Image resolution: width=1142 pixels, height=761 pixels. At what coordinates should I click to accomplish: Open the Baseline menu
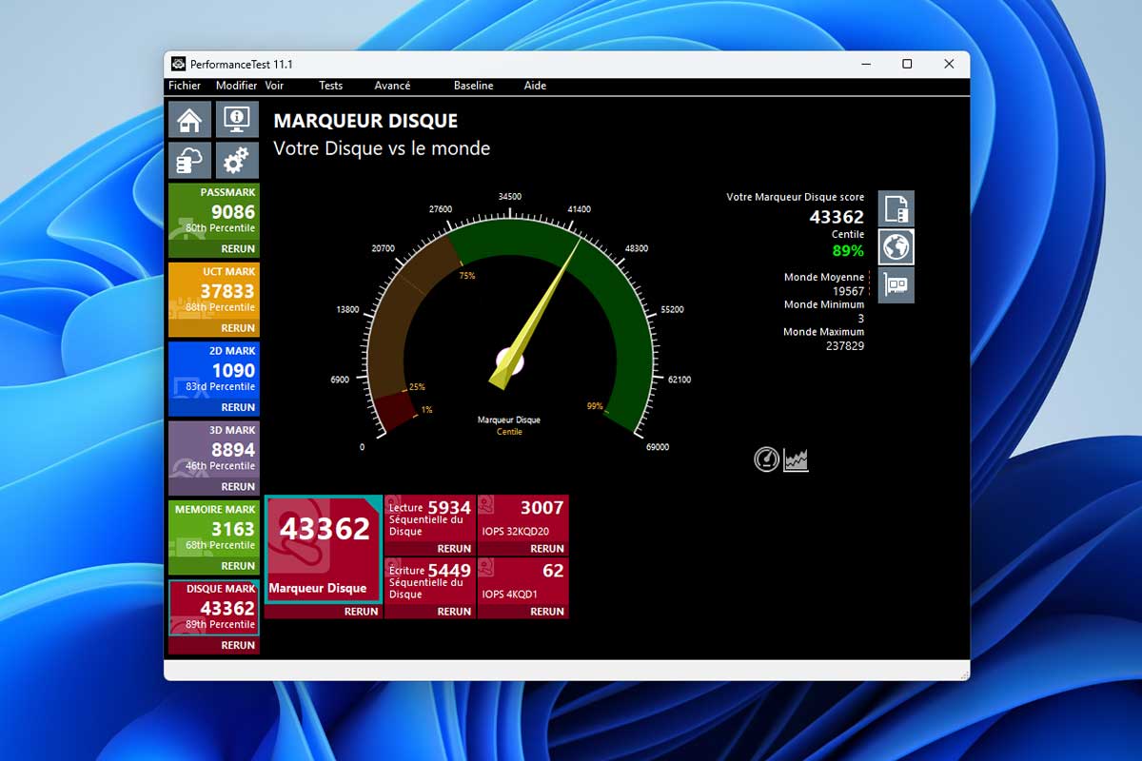[473, 86]
